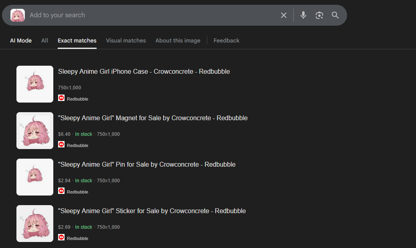Open Google Lens camera search icon
Viewport: 416px width, 248px height.
[319, 15]
